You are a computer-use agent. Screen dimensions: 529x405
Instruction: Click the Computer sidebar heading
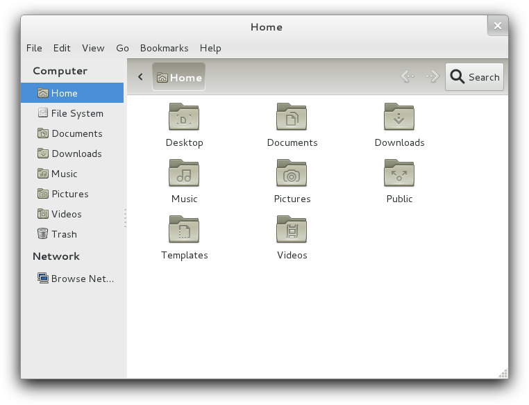(60, 71)
